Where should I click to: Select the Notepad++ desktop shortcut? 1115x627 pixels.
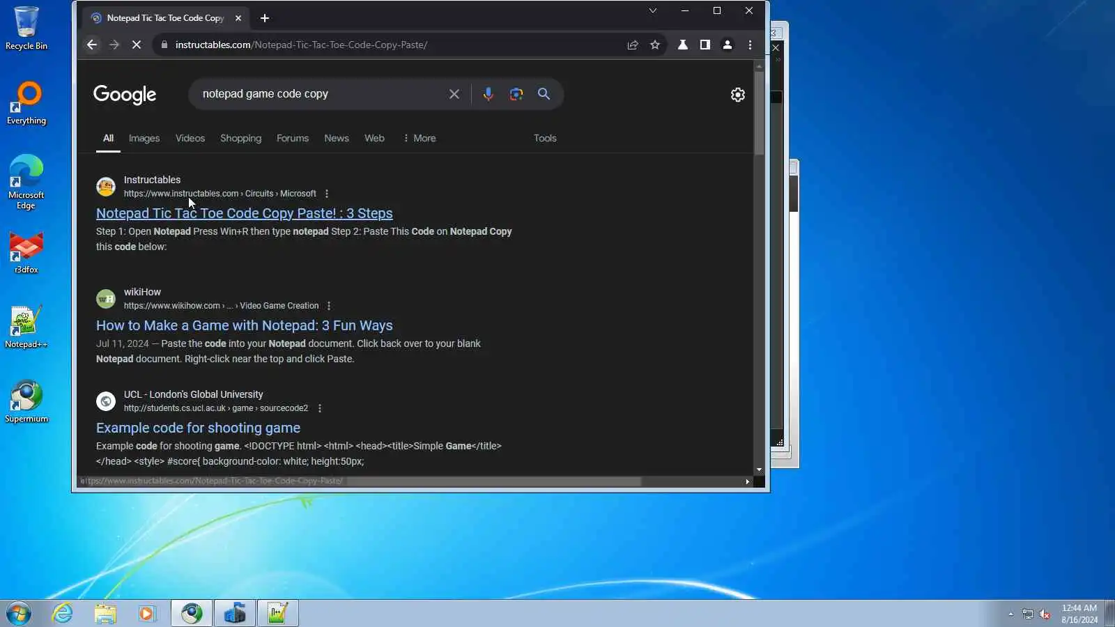26,327
